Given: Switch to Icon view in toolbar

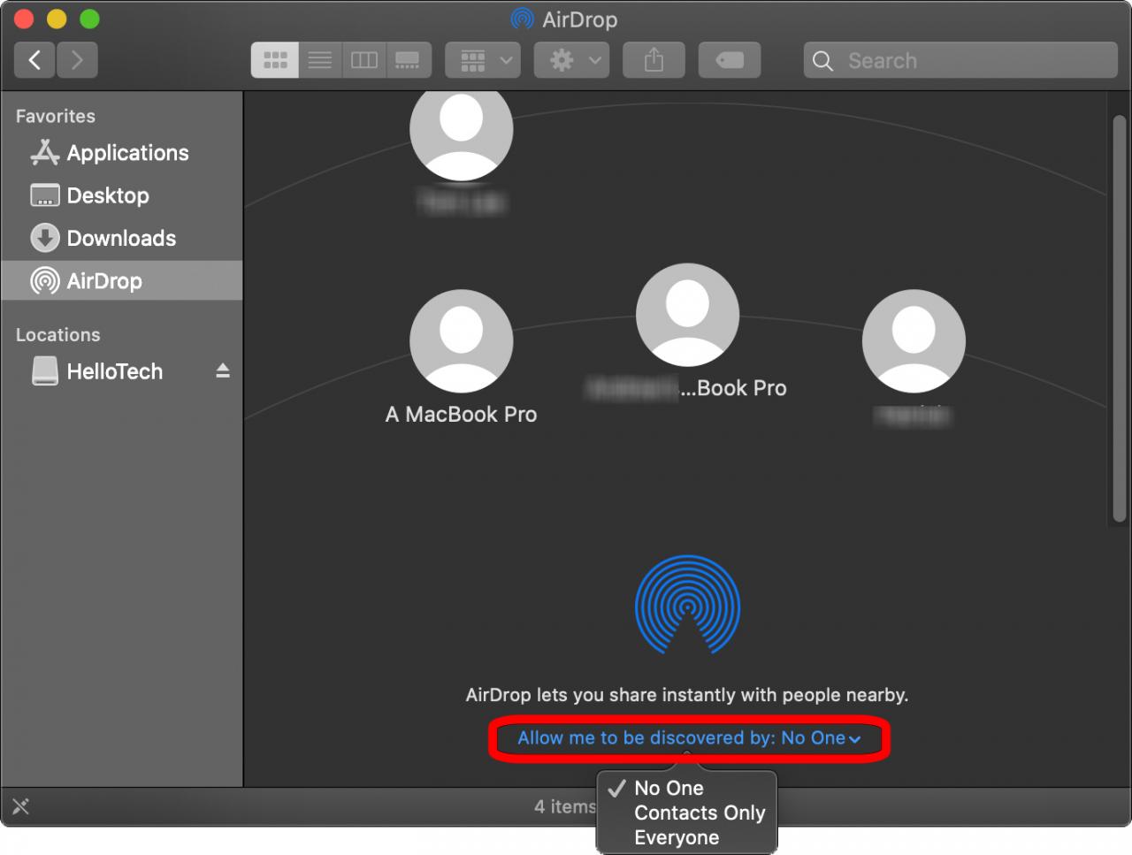Looking at the screenshot, I should point(274,59).
